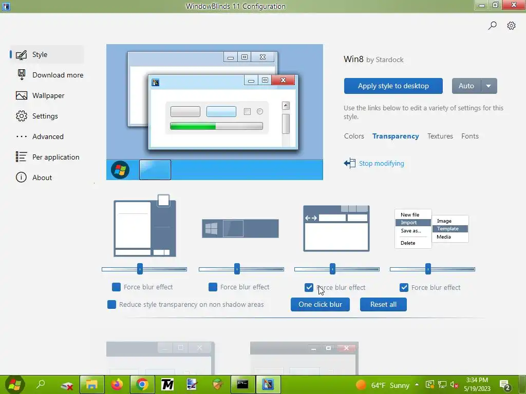The height and width of the screenshot is (394, 526).
Task: Switch to the Textures tab
Action: pyautogui.click(x=440, y=136)
